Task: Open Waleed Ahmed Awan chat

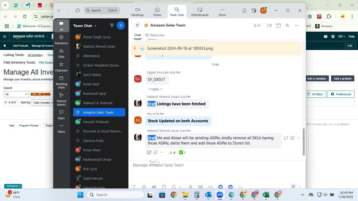Action: (99, 46)
